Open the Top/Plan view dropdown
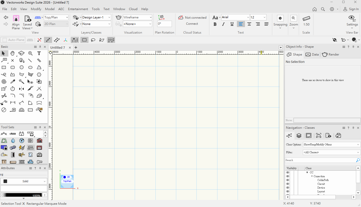The height and width of the screenshot is (207, 361). [56, 17]
